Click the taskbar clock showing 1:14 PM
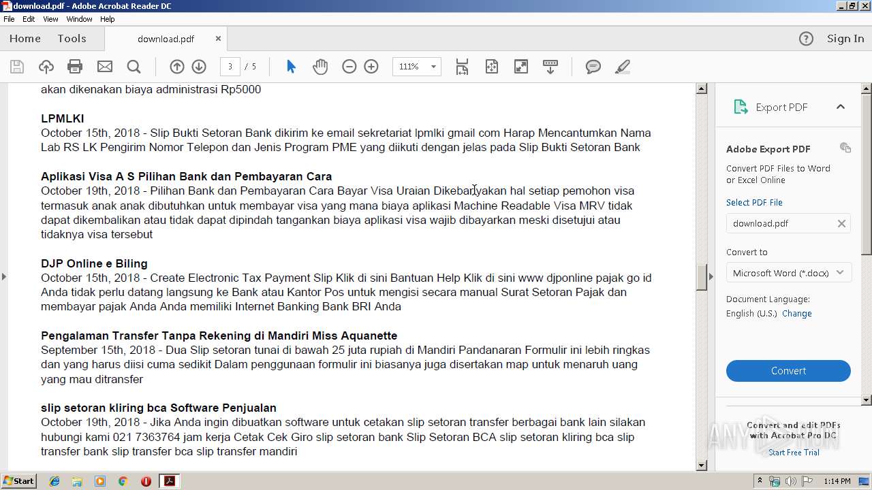This screenshot has width=872, height=490. click(837, 481)
